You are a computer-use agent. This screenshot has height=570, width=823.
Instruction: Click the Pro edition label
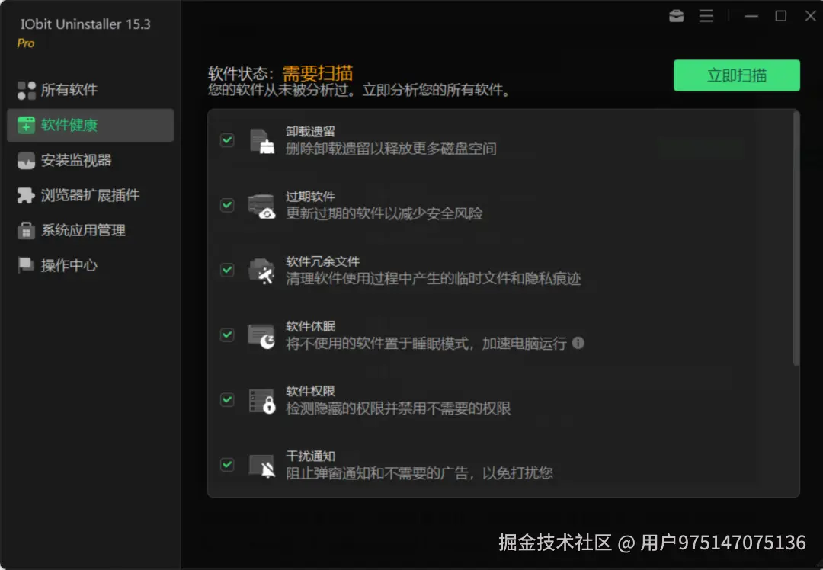click(x=26, y=43)
